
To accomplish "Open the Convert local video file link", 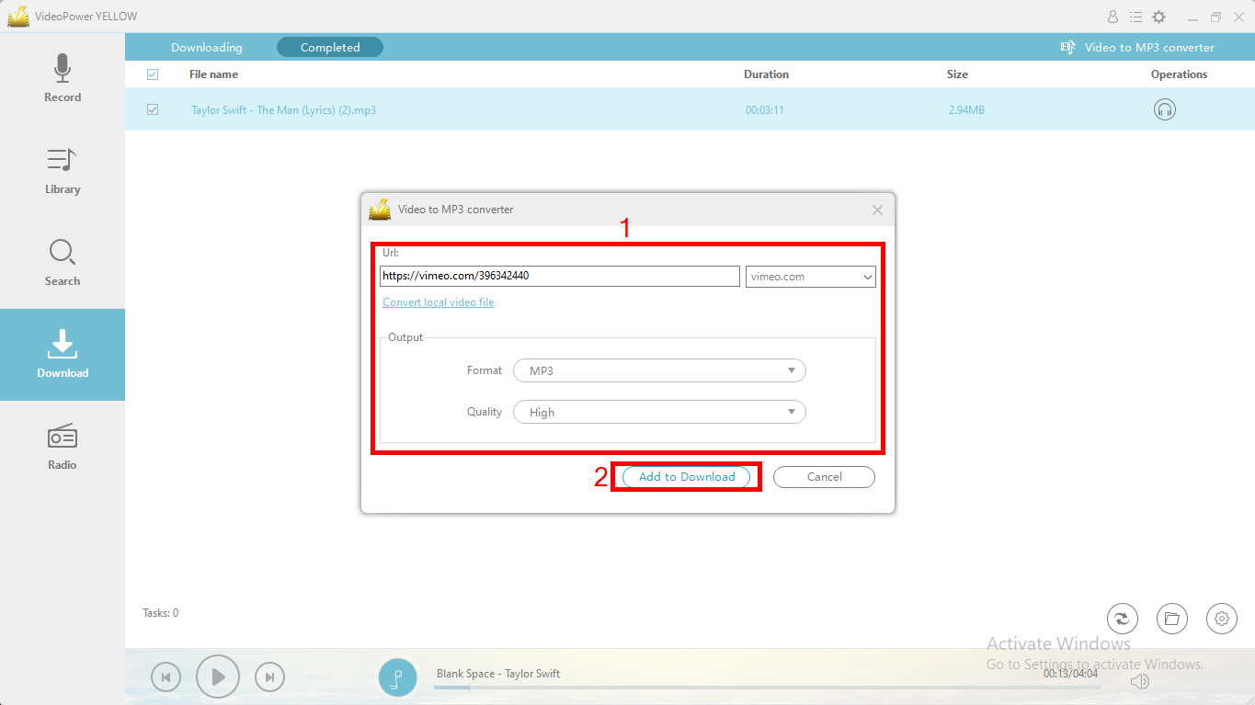I will point(438,301).
